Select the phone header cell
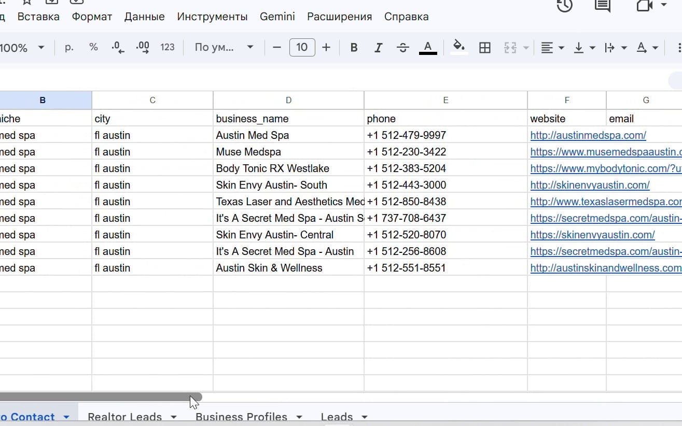 coord(446,119)
